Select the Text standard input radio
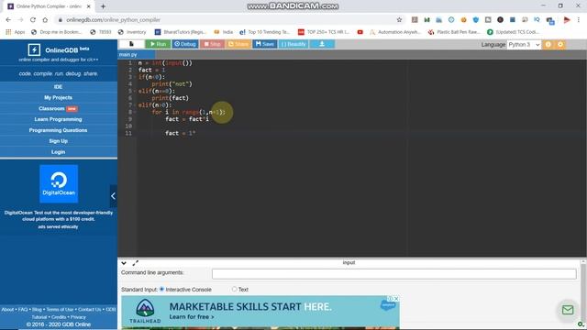This screenshot has height=330, width=587. pos(235,290)
